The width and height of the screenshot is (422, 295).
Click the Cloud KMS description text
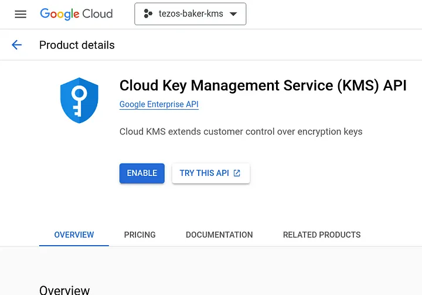pos(241,131)
